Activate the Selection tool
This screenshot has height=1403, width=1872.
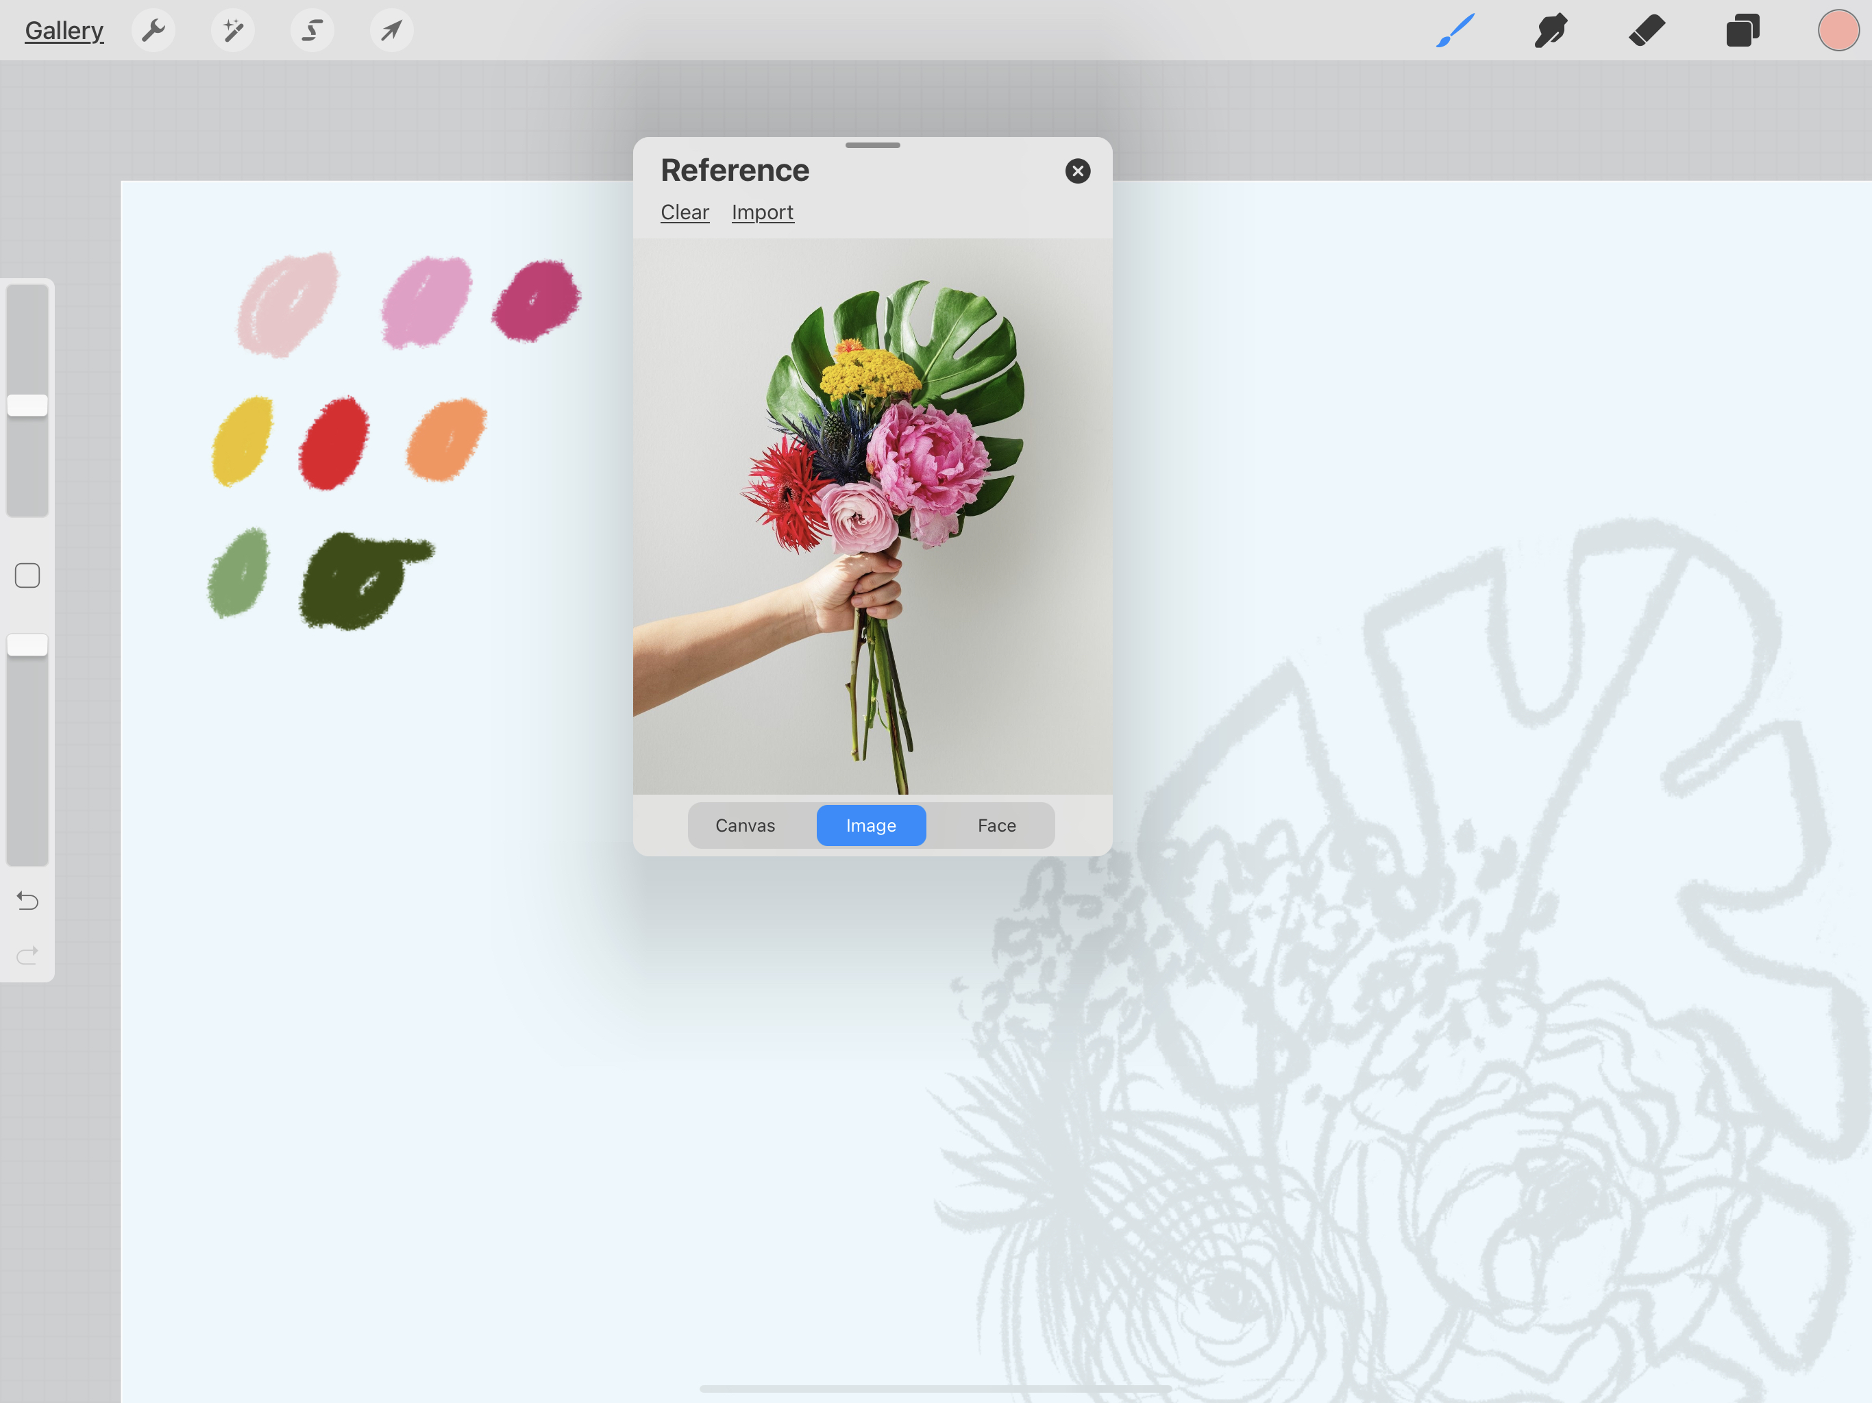(x=312, y=30)
